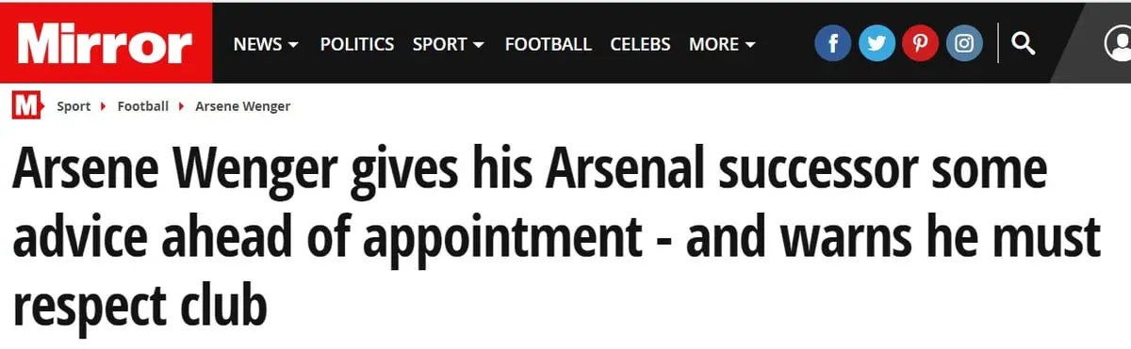The height and width of the screenshot is (349, 1131).
Task: Click the SPORT text label in the top navigation bar
Action: (440, 44)
